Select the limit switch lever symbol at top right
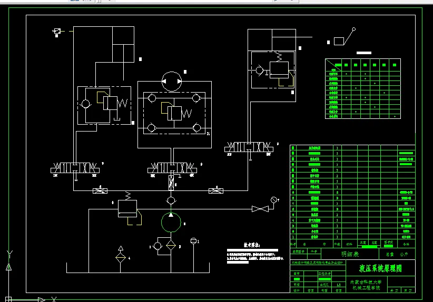This screenshot has width=433, height=302. pyautogui.click(x=345, y=36)
